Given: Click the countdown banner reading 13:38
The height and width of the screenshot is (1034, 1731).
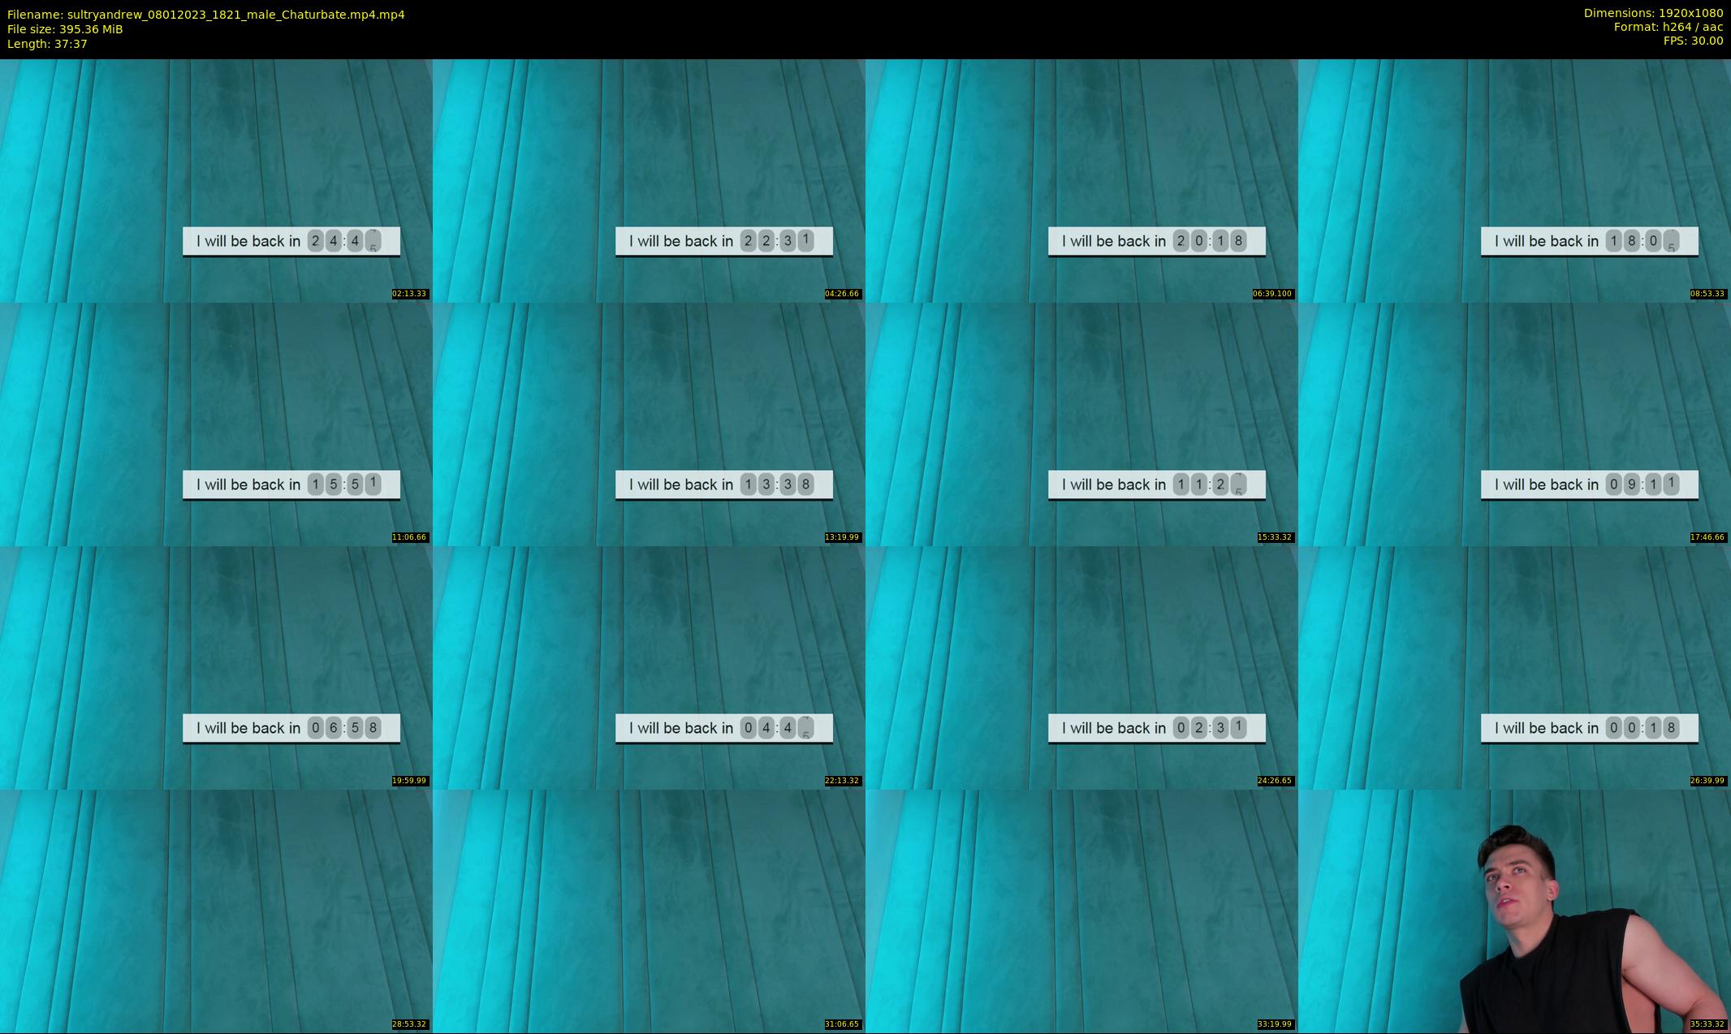Looking at the screenshot, I should [x=723, y=485].
